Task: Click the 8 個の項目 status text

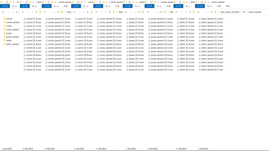Action: click(x=7, y=149)
